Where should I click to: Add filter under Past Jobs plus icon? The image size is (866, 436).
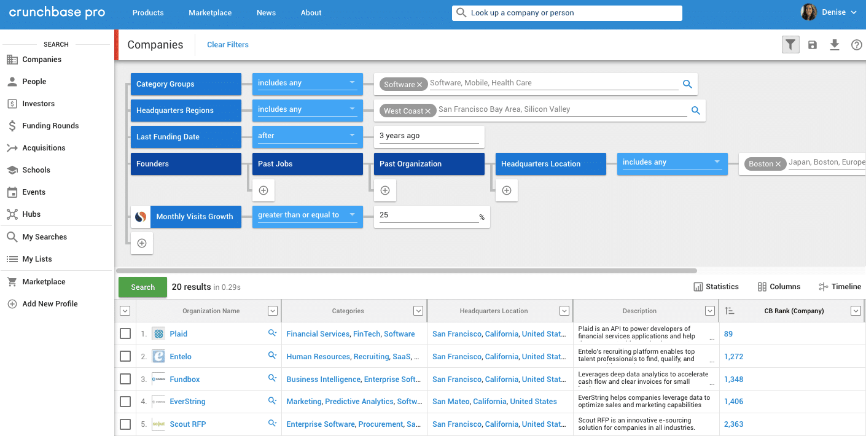(263, 190)
